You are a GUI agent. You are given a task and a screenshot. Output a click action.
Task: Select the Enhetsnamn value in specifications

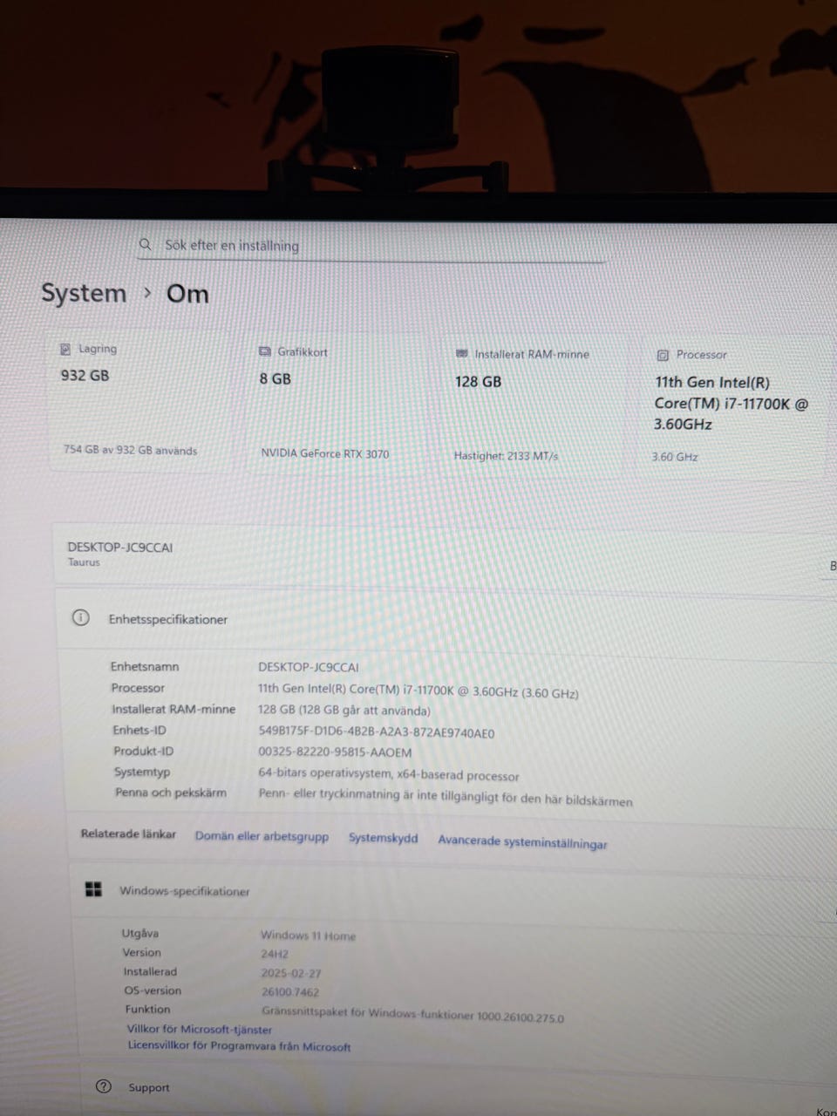[x=308, y=667]
